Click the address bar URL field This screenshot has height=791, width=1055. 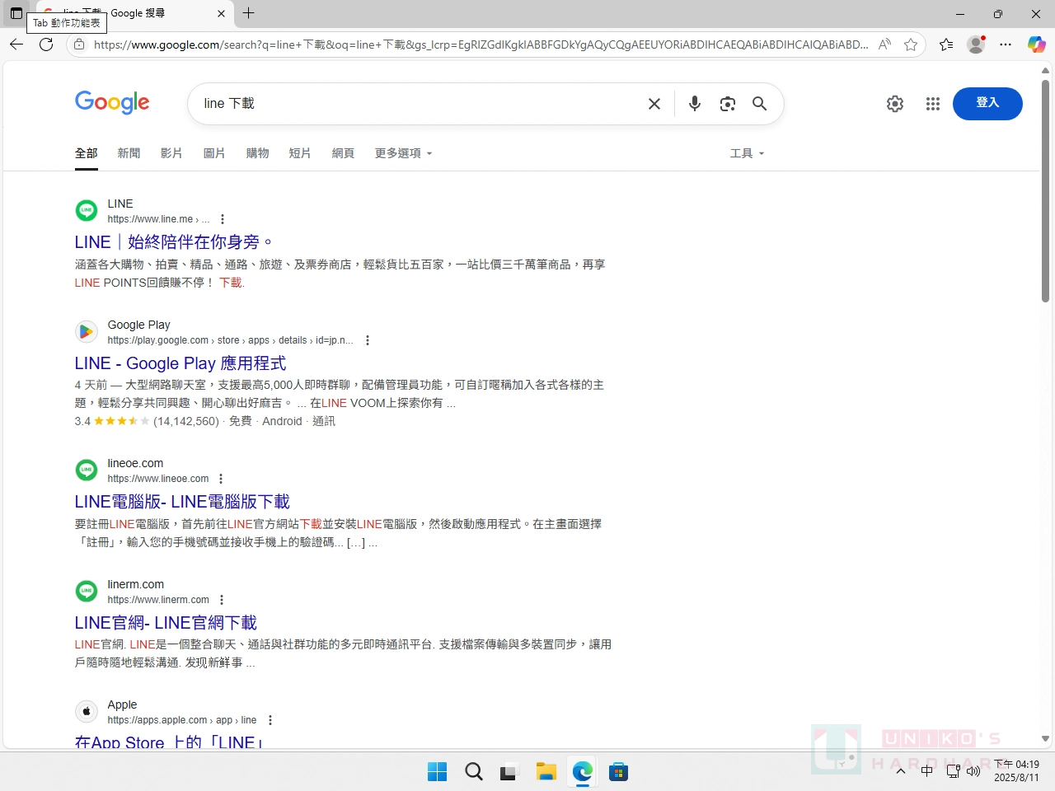click(x=481, y=44)
